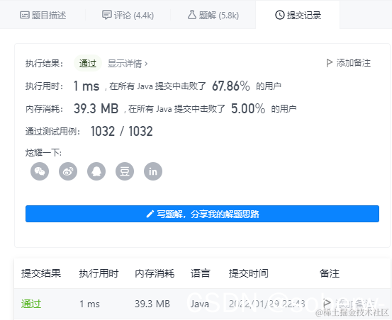Viewport: 392px width, 320px height.
Task: Share via LinkedIn icon
Action: click(x=153, y=171)
